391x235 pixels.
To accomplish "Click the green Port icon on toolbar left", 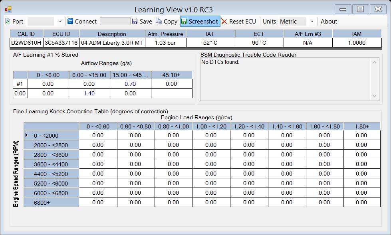I will 8,22.
